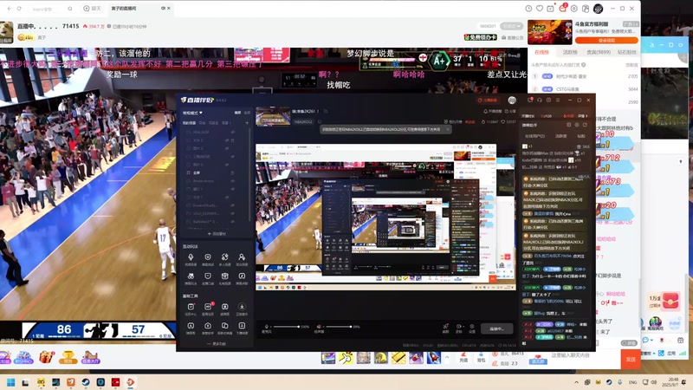
Task: Open 详情 arrow above the 弹幕助手 panel
Action: (x=583, y=116)
